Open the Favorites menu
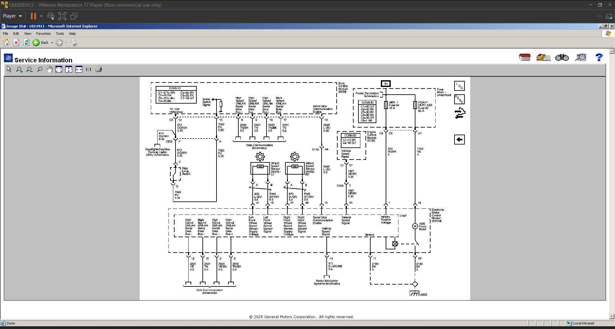The image size is (615, 329). coord(43,34)
